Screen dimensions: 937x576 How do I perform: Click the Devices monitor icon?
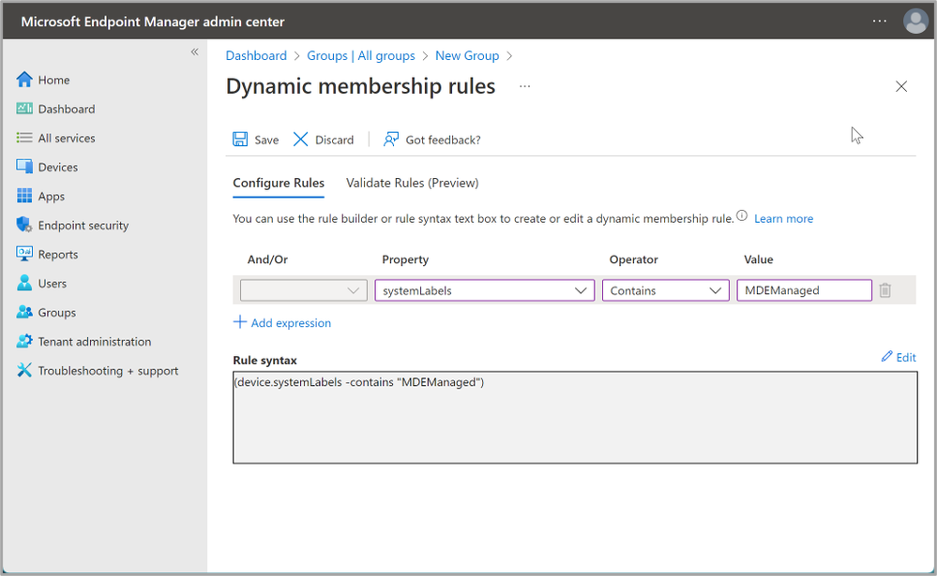24,167
